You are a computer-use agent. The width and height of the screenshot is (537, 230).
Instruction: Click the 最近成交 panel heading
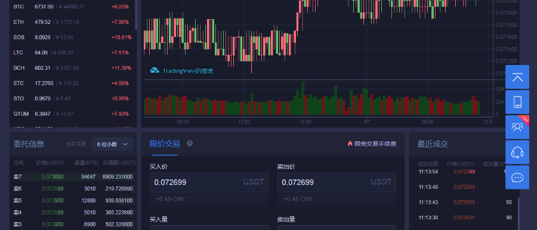pyautogui.click(x=433, y=144)
